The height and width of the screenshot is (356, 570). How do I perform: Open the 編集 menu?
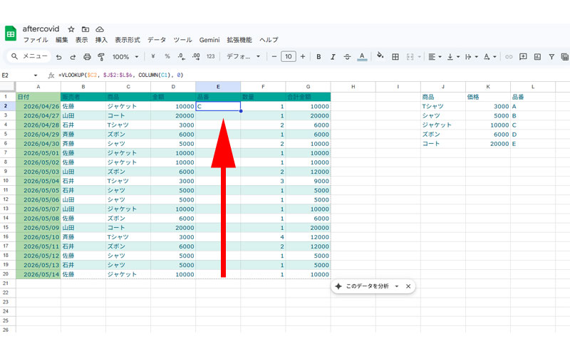pyautogui.click(x=61, y=40)
